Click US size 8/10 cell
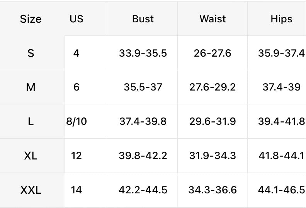This screenshot has height=208, width=306. point(76,122)
